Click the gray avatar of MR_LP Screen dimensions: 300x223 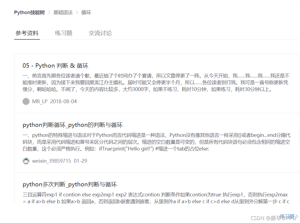26,101
